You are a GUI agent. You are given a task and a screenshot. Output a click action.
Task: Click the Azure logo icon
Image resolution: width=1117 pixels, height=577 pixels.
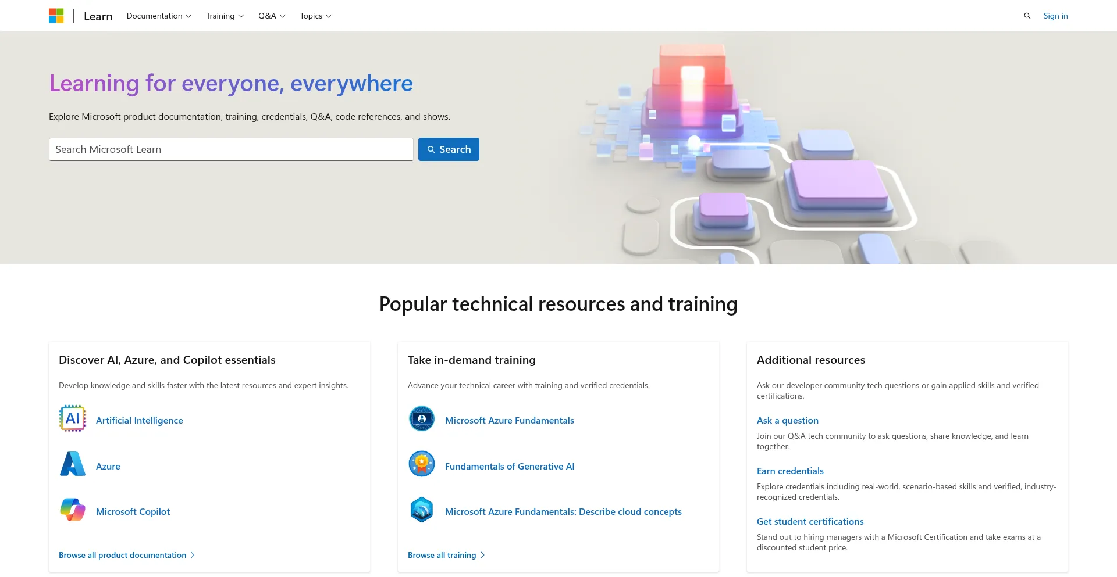point(72,464)
